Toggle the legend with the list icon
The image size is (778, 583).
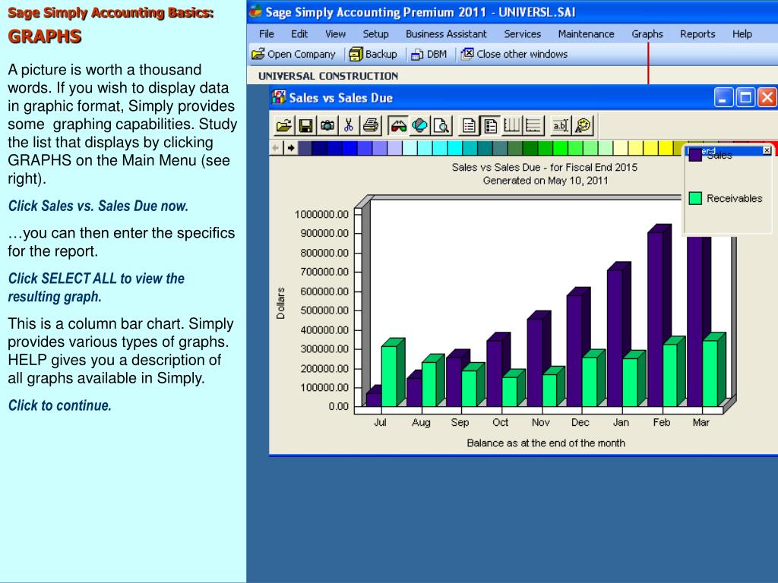pos(469,125)
